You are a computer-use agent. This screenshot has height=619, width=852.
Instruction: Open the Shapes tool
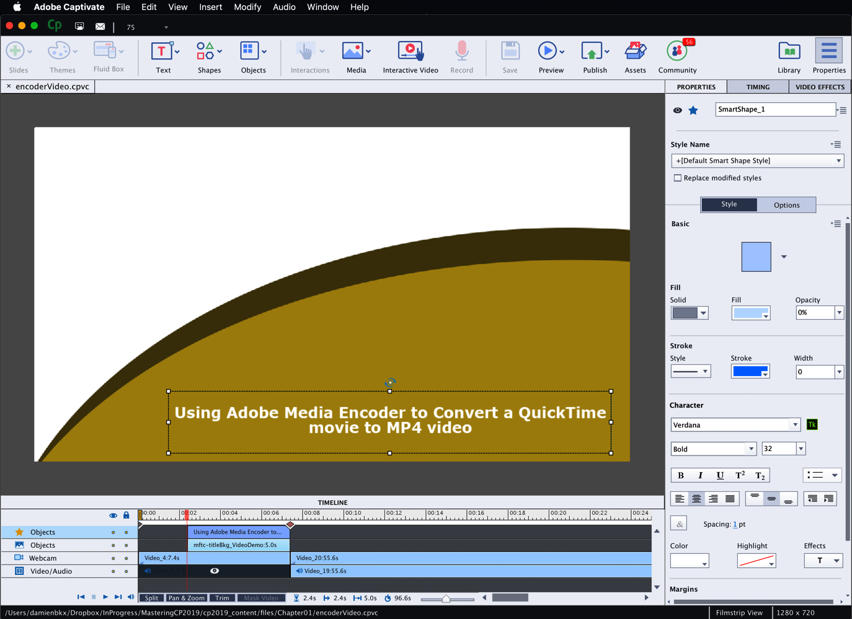(x=205, y=51)
